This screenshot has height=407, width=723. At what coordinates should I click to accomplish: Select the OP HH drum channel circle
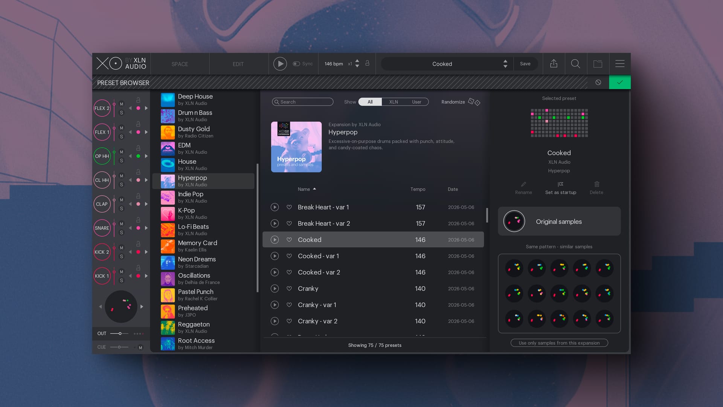(x=102, y=156)
